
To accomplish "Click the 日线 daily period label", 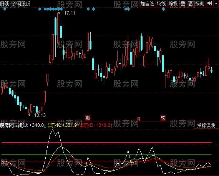I will coord(5,3).
